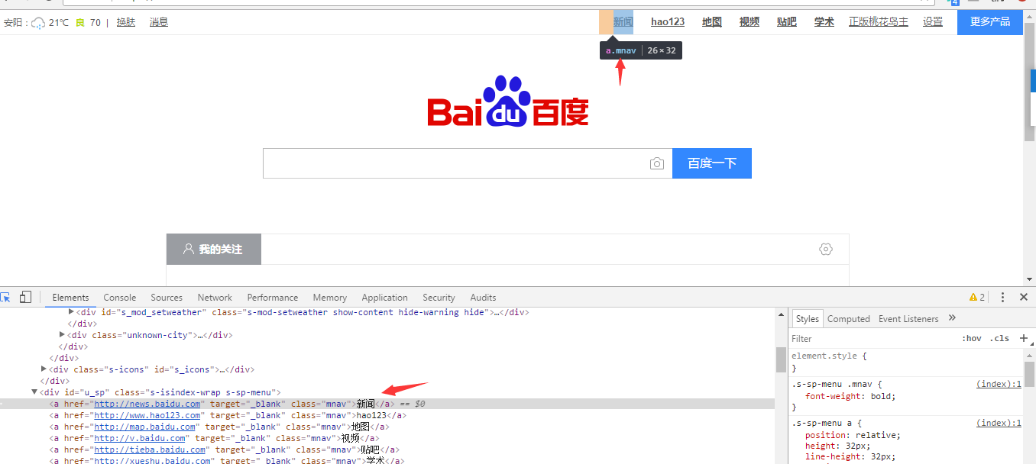Click the 消息 link
The image size is (1036, 464).
[x=159, y=22]
